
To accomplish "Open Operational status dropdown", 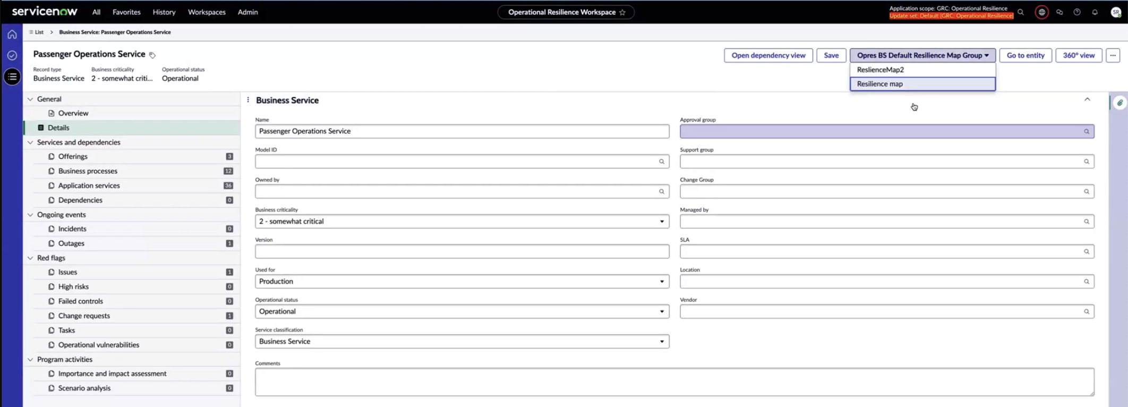I will tap(462, 311).
